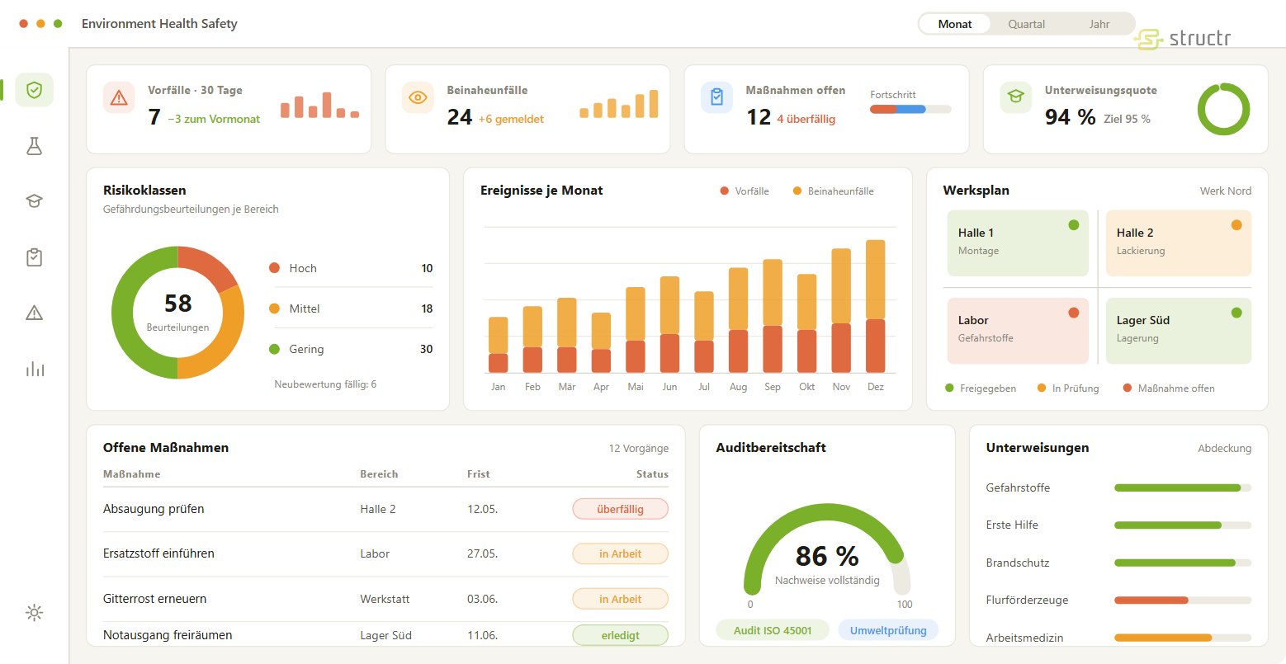Click the Abdeckung label in Unterweisungen
Image resolution: width=1286 pixels, height=664 pixels.
pos(1225,449)
